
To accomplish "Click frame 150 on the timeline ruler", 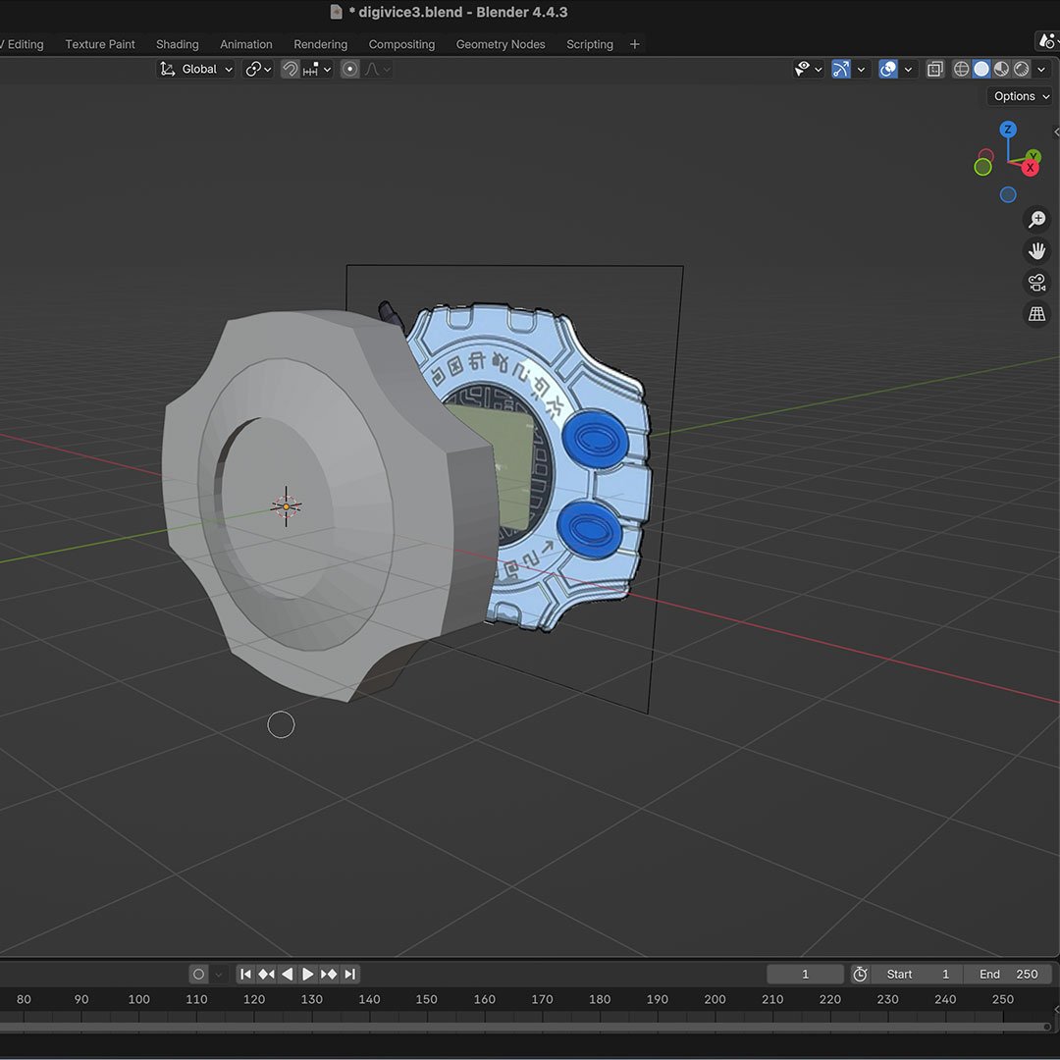I will (x=427, y=999).
